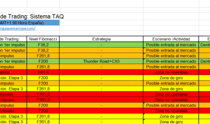Screen dimensions: 210x124
Task: Click the 'Escenario /Actividad' header cell
Action: click(x=171, y=39)
